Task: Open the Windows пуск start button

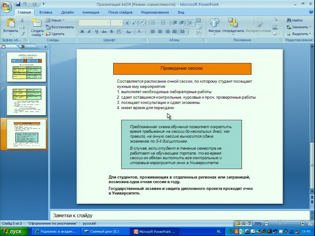Action: [x=14, y=232]
